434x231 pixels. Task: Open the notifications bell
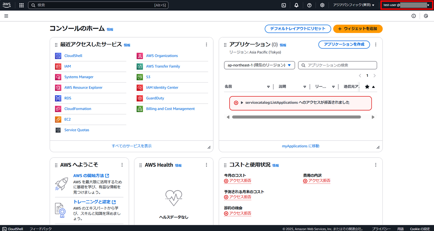pyautogui.click(x=296, y=5)
